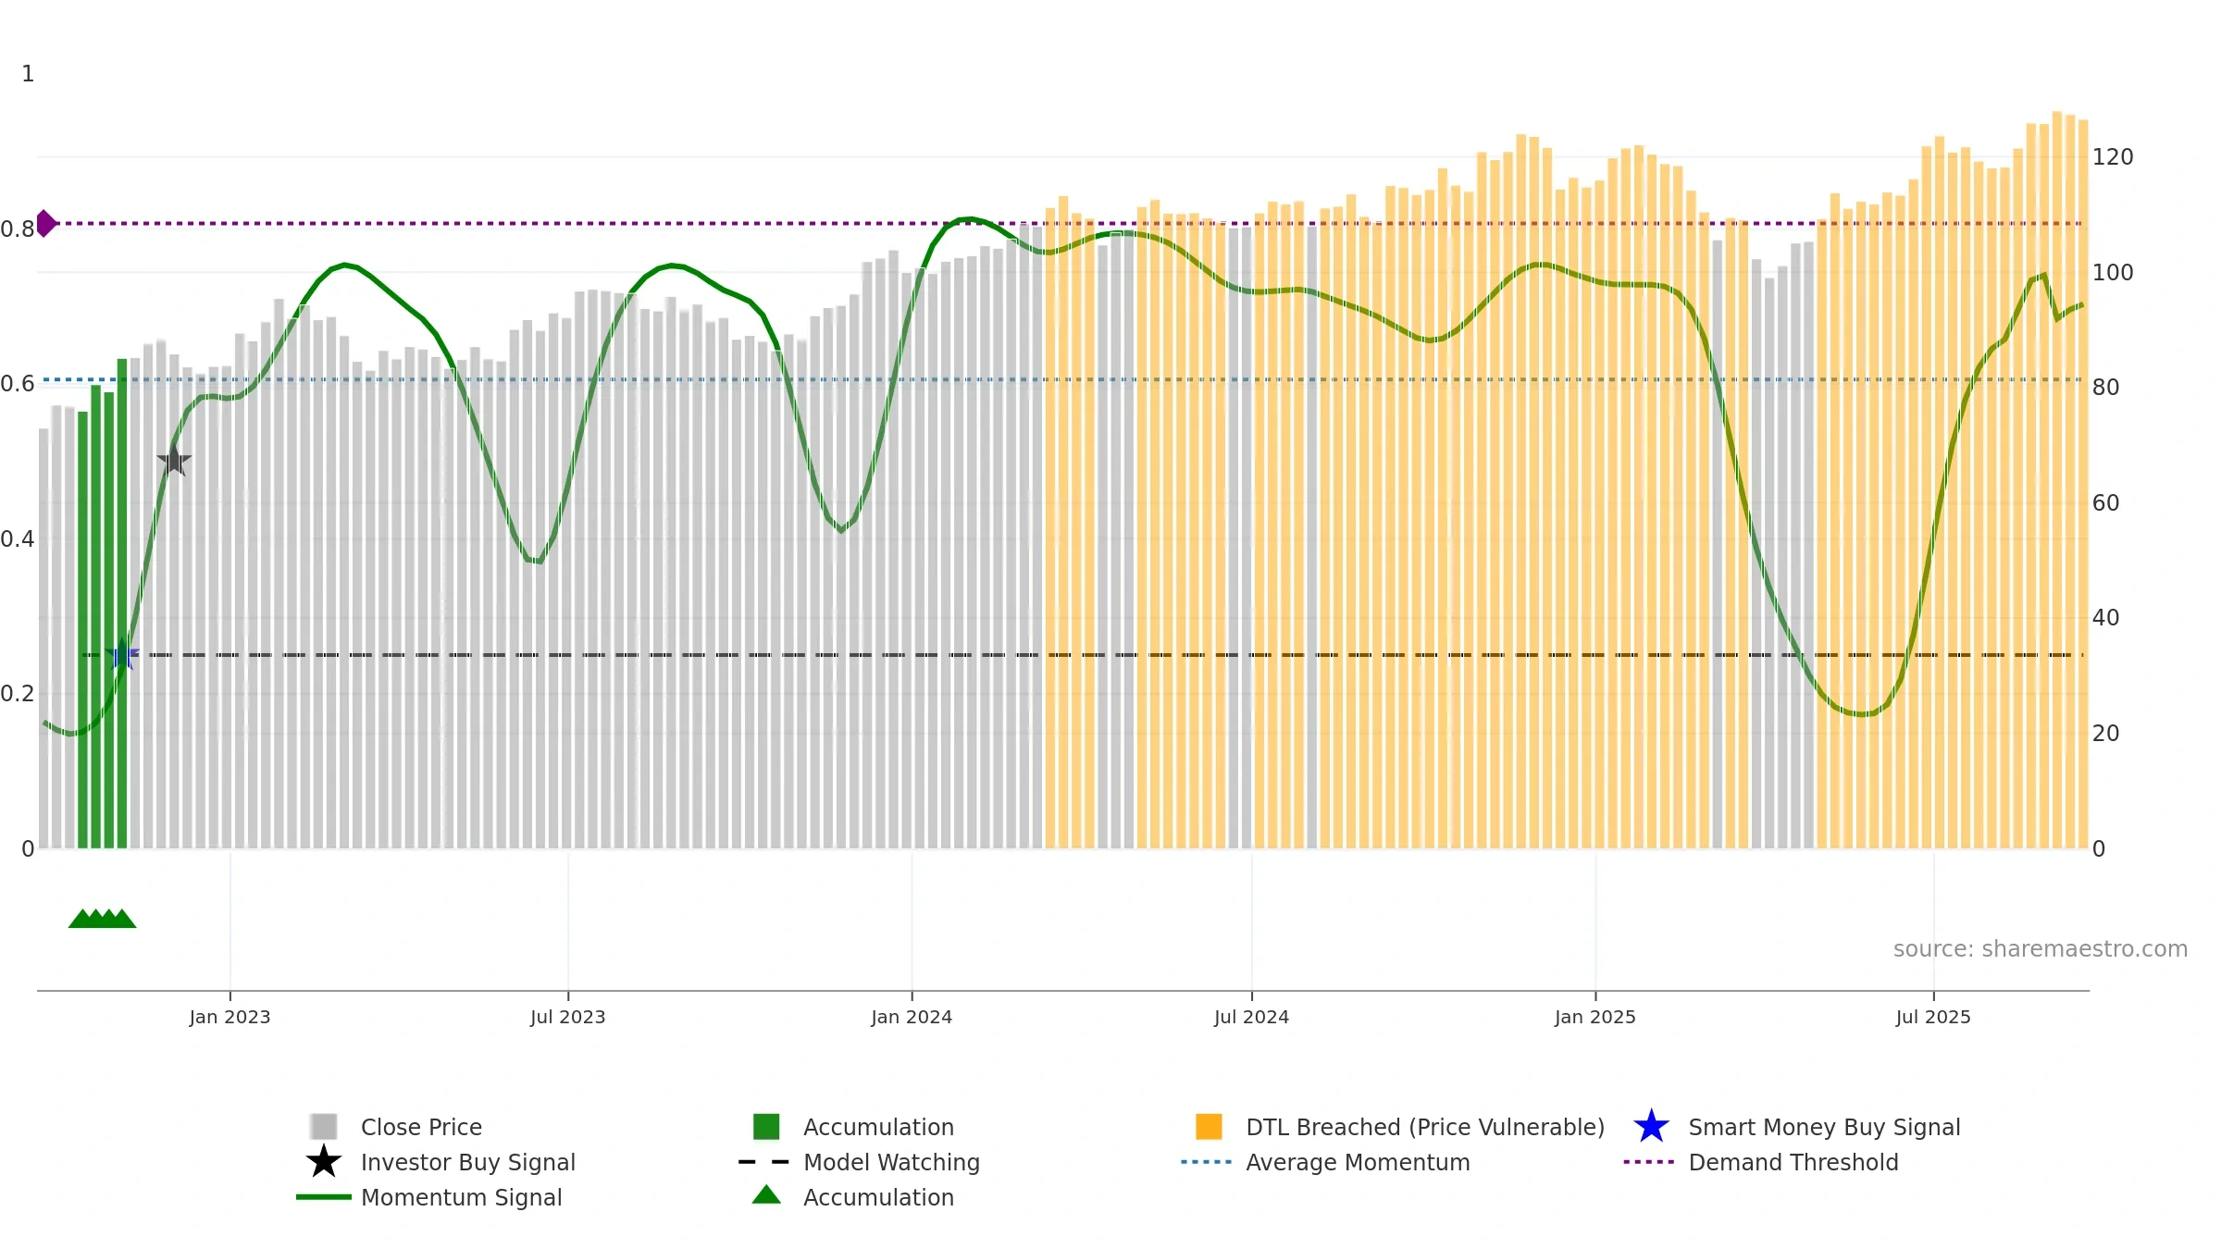2221x1249 pixels.
Task: Click the blue Smart Money Buy Signal star in legend
Action: point(1651,1127)
